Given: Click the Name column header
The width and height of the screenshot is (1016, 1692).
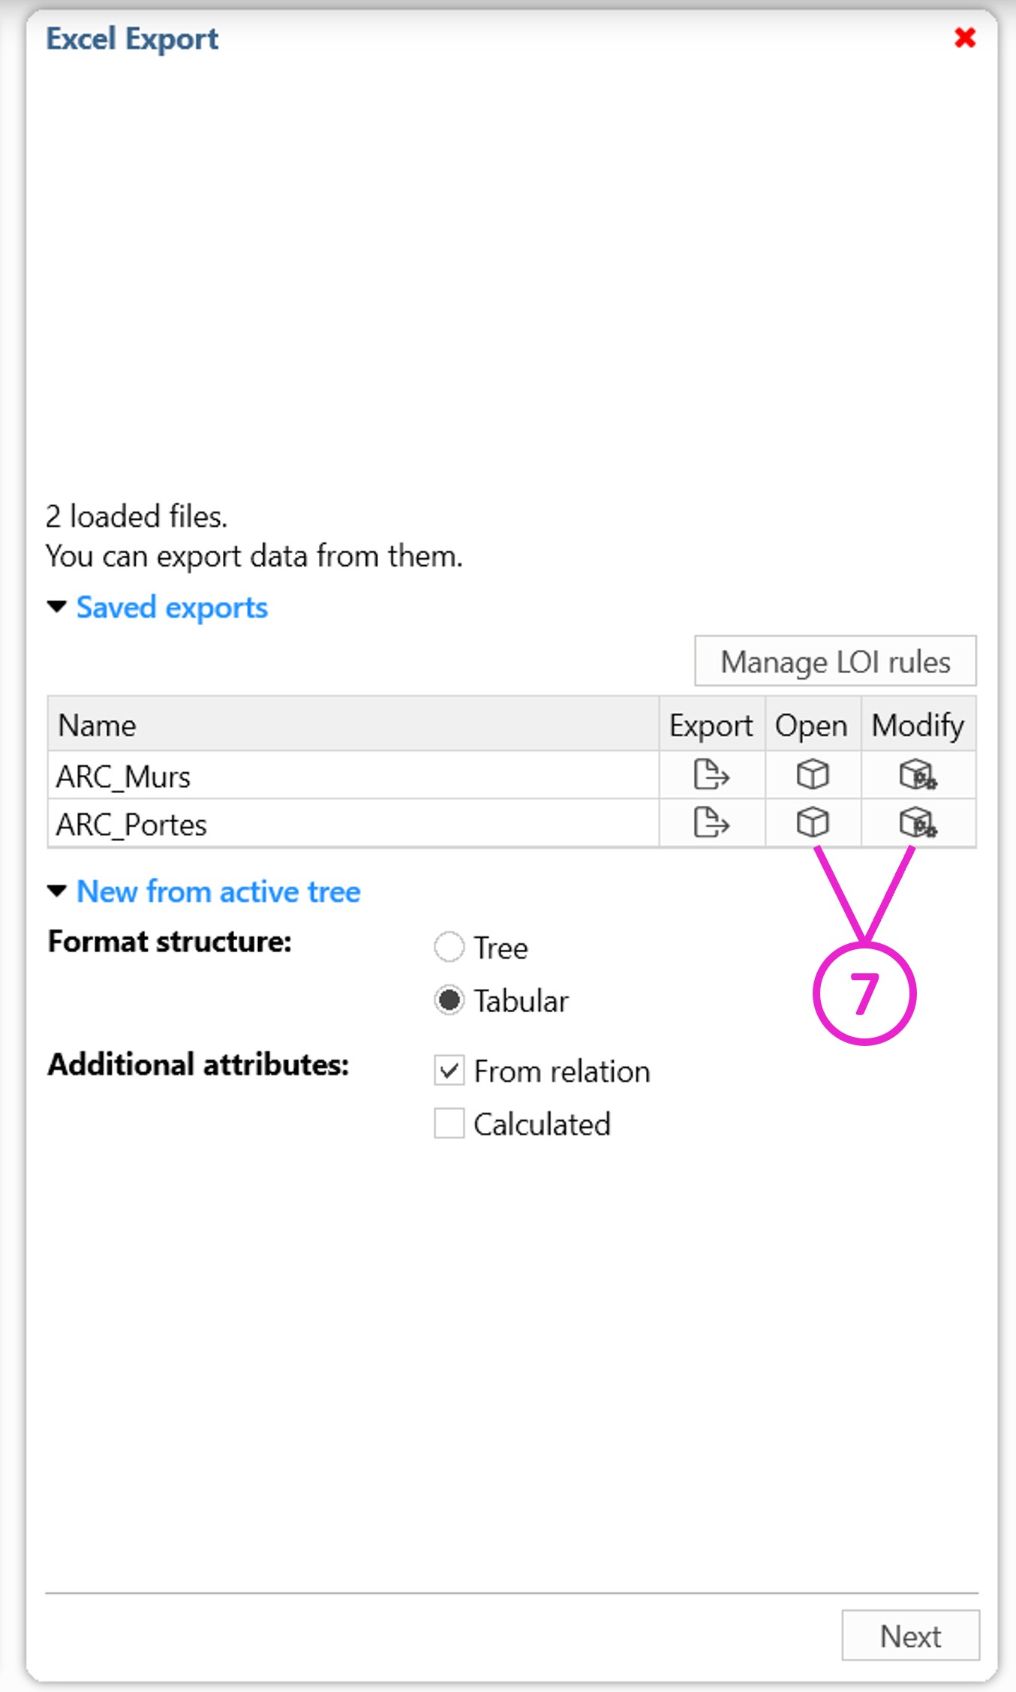Looking at the screenshot, I should [x=98, y=726].
